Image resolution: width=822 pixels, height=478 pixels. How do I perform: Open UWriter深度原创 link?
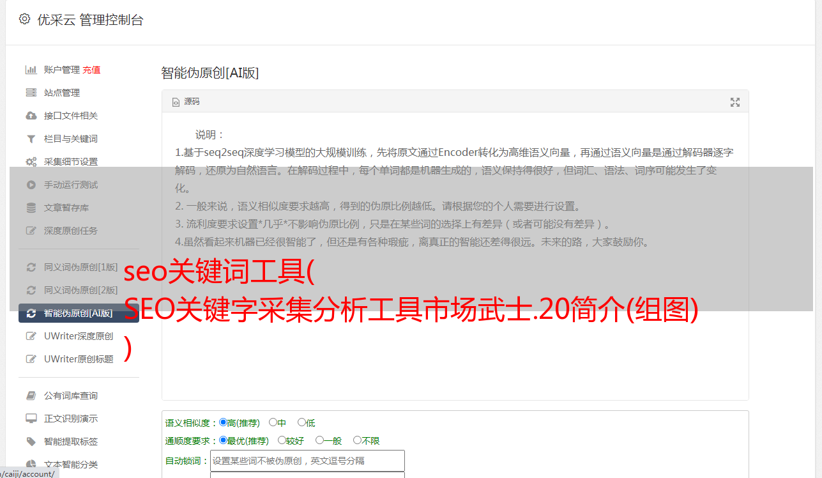(79, 336)
